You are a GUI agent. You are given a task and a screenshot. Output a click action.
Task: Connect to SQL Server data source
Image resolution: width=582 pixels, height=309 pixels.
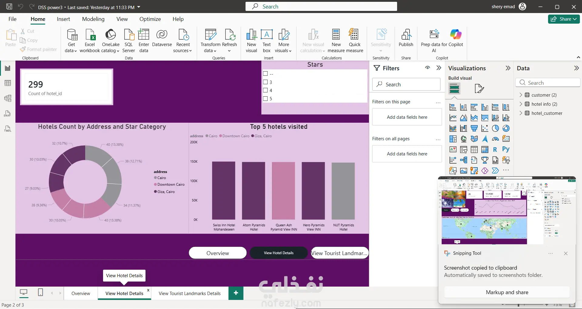coord(129,41)
